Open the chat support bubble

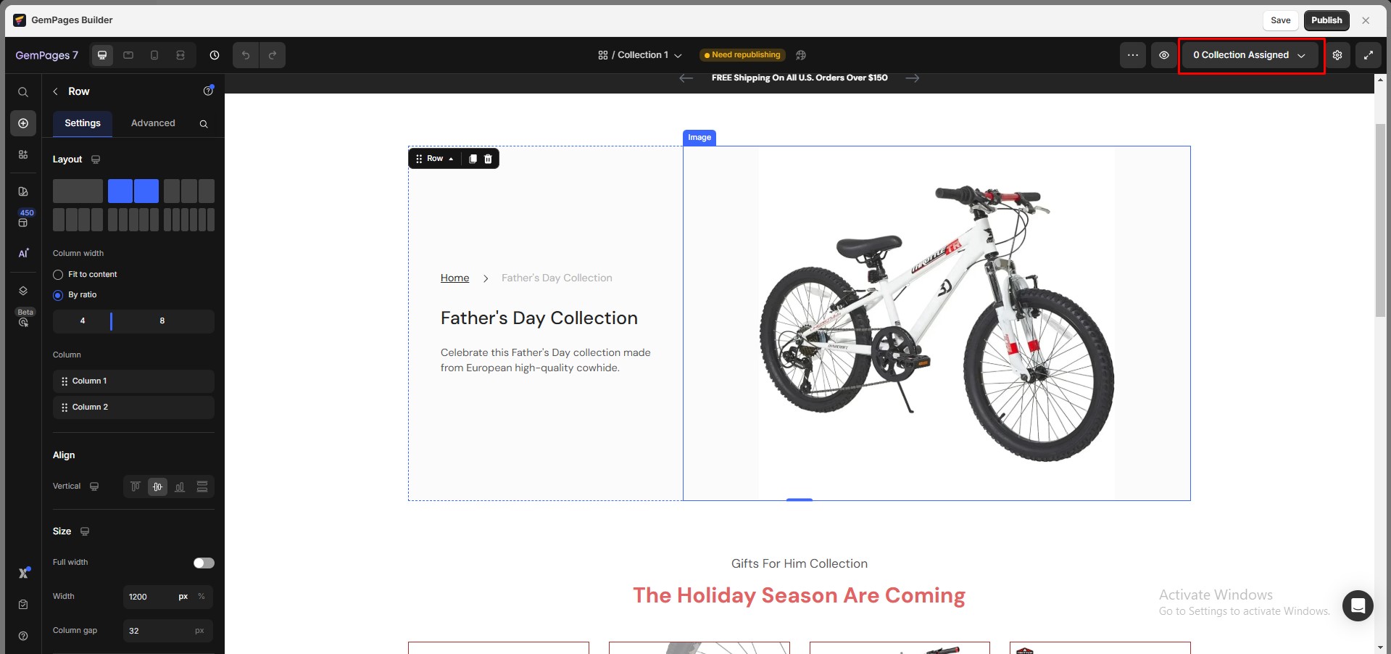[x=1358, y=605]
